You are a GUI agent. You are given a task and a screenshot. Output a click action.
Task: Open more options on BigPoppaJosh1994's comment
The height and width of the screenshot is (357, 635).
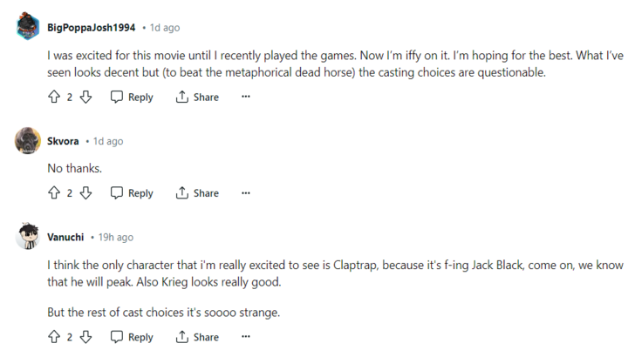tap(246, 98)
